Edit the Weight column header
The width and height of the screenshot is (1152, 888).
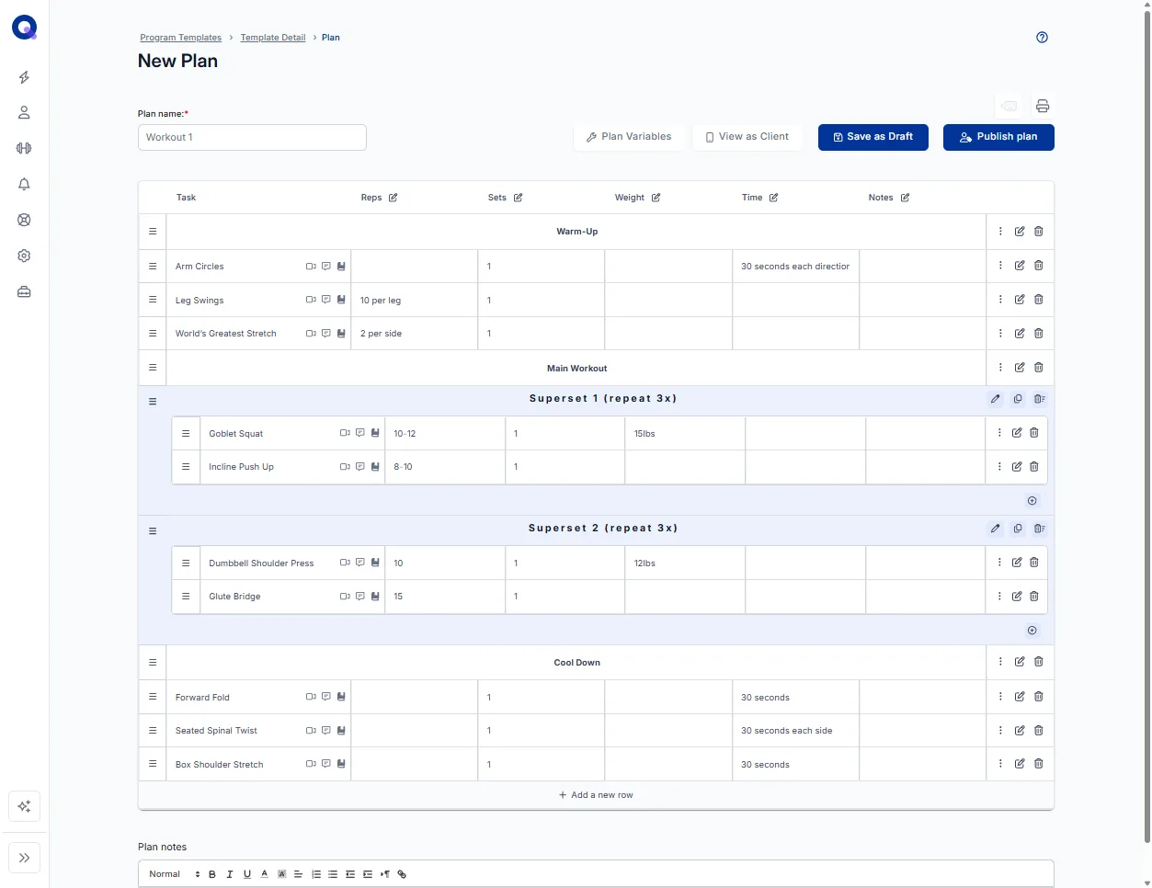656,198
